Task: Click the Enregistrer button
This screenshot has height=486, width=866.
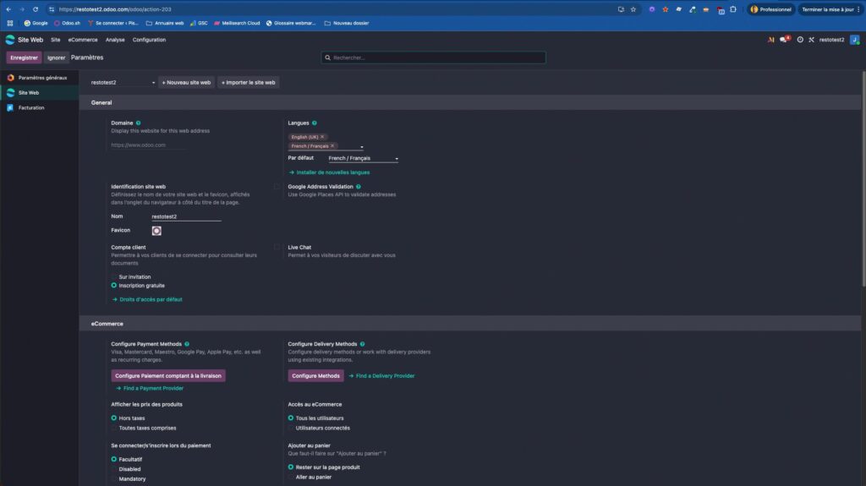Action: pyautogui.click(x=24, y=57)
